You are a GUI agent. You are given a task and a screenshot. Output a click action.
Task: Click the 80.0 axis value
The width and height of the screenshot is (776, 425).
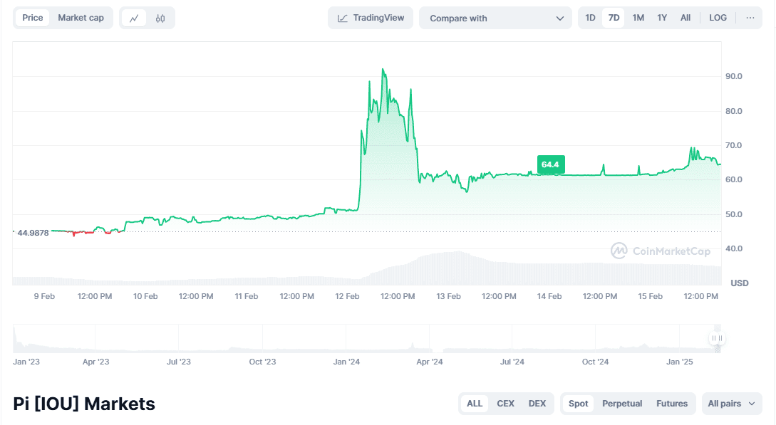pyautogui.click(x=733, y=110)
